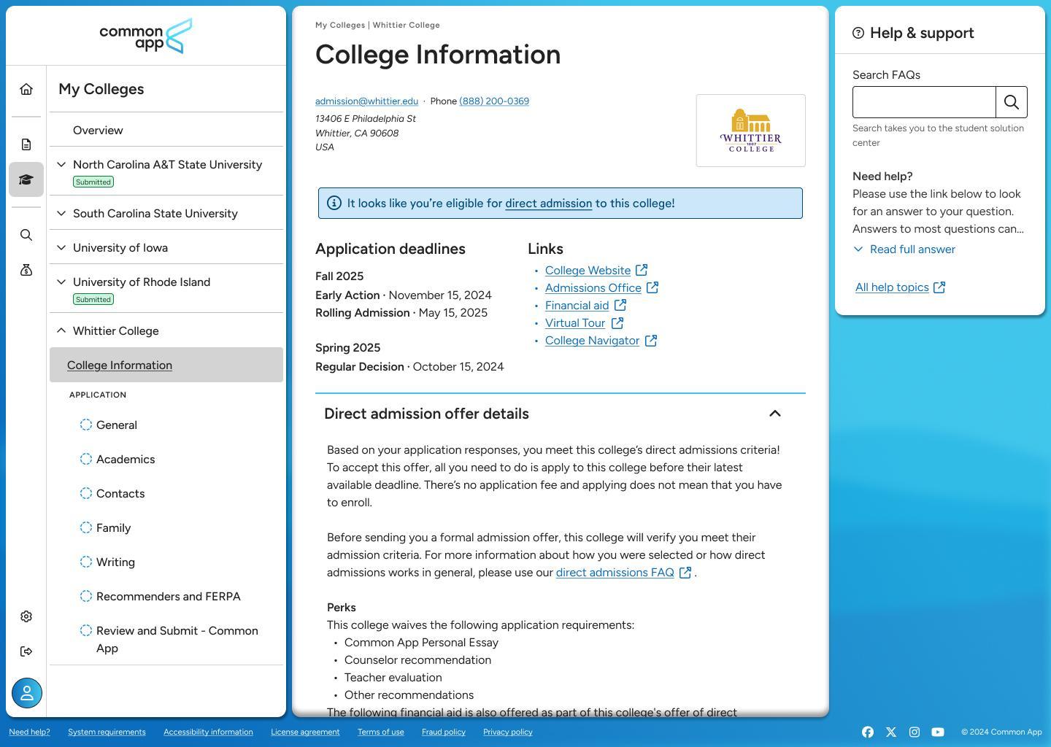Screen dimensions: 1051x747
Task: Open the Home dashboard icon
Action: pos(26,89)
